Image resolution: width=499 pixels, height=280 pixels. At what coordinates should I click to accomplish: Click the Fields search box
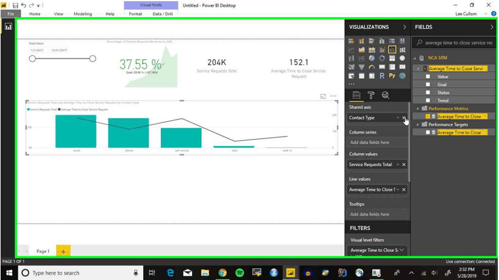[454, 43]
